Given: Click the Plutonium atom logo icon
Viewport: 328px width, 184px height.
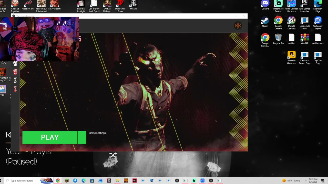Looking at the screenshot, I should click(238, 26).
